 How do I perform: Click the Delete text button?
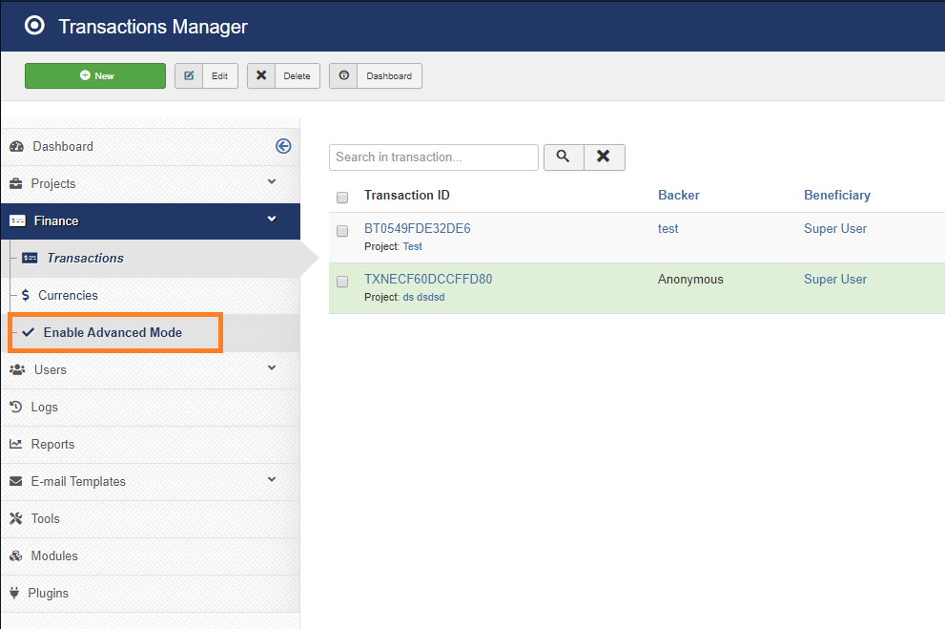pos(298,76)
